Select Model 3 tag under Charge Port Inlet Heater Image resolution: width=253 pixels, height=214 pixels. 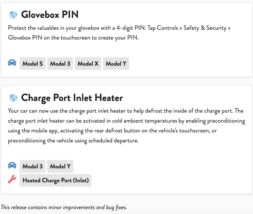33,166
